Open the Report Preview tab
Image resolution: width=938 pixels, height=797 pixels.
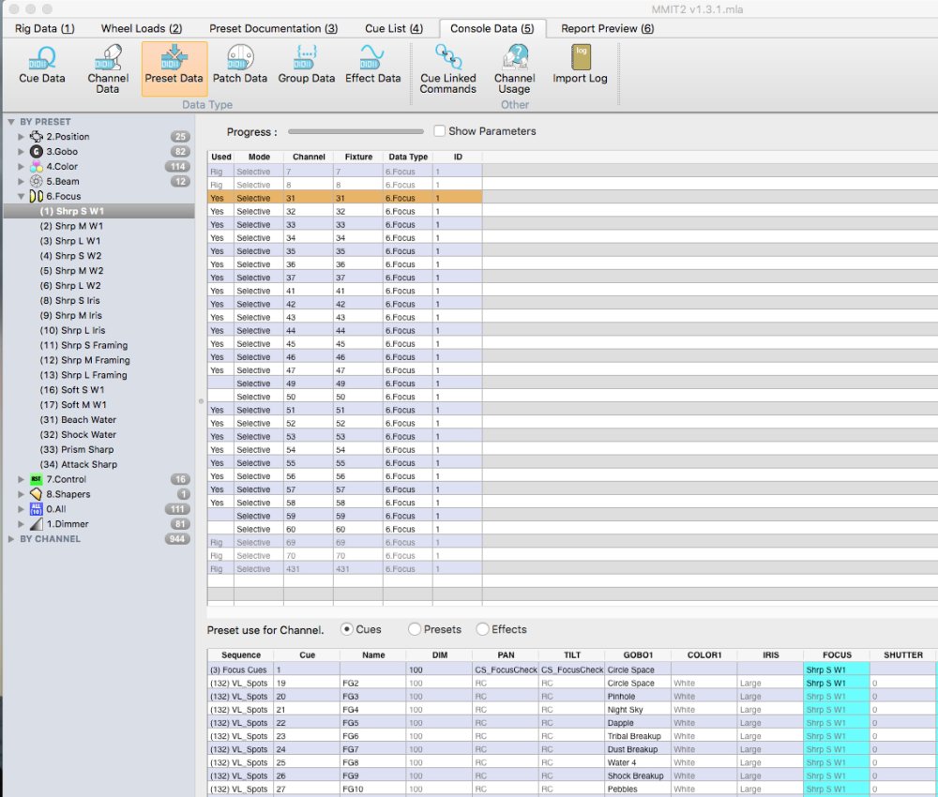tap(607, 28)
